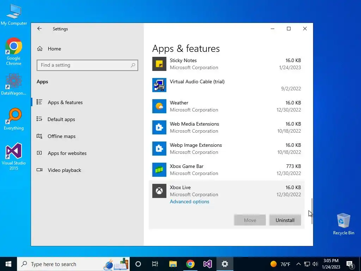Uninstall Xbox Live
The width and height of the screenshot is (361, 271).
(285, 220)
